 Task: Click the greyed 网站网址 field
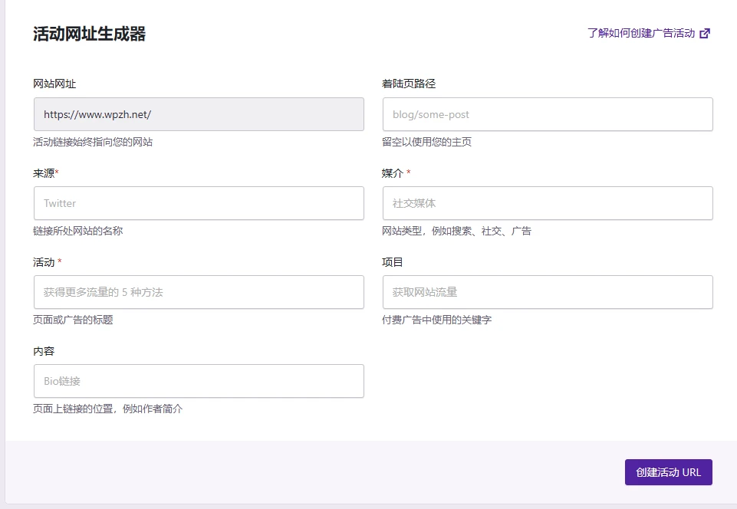tap(198, 113)
